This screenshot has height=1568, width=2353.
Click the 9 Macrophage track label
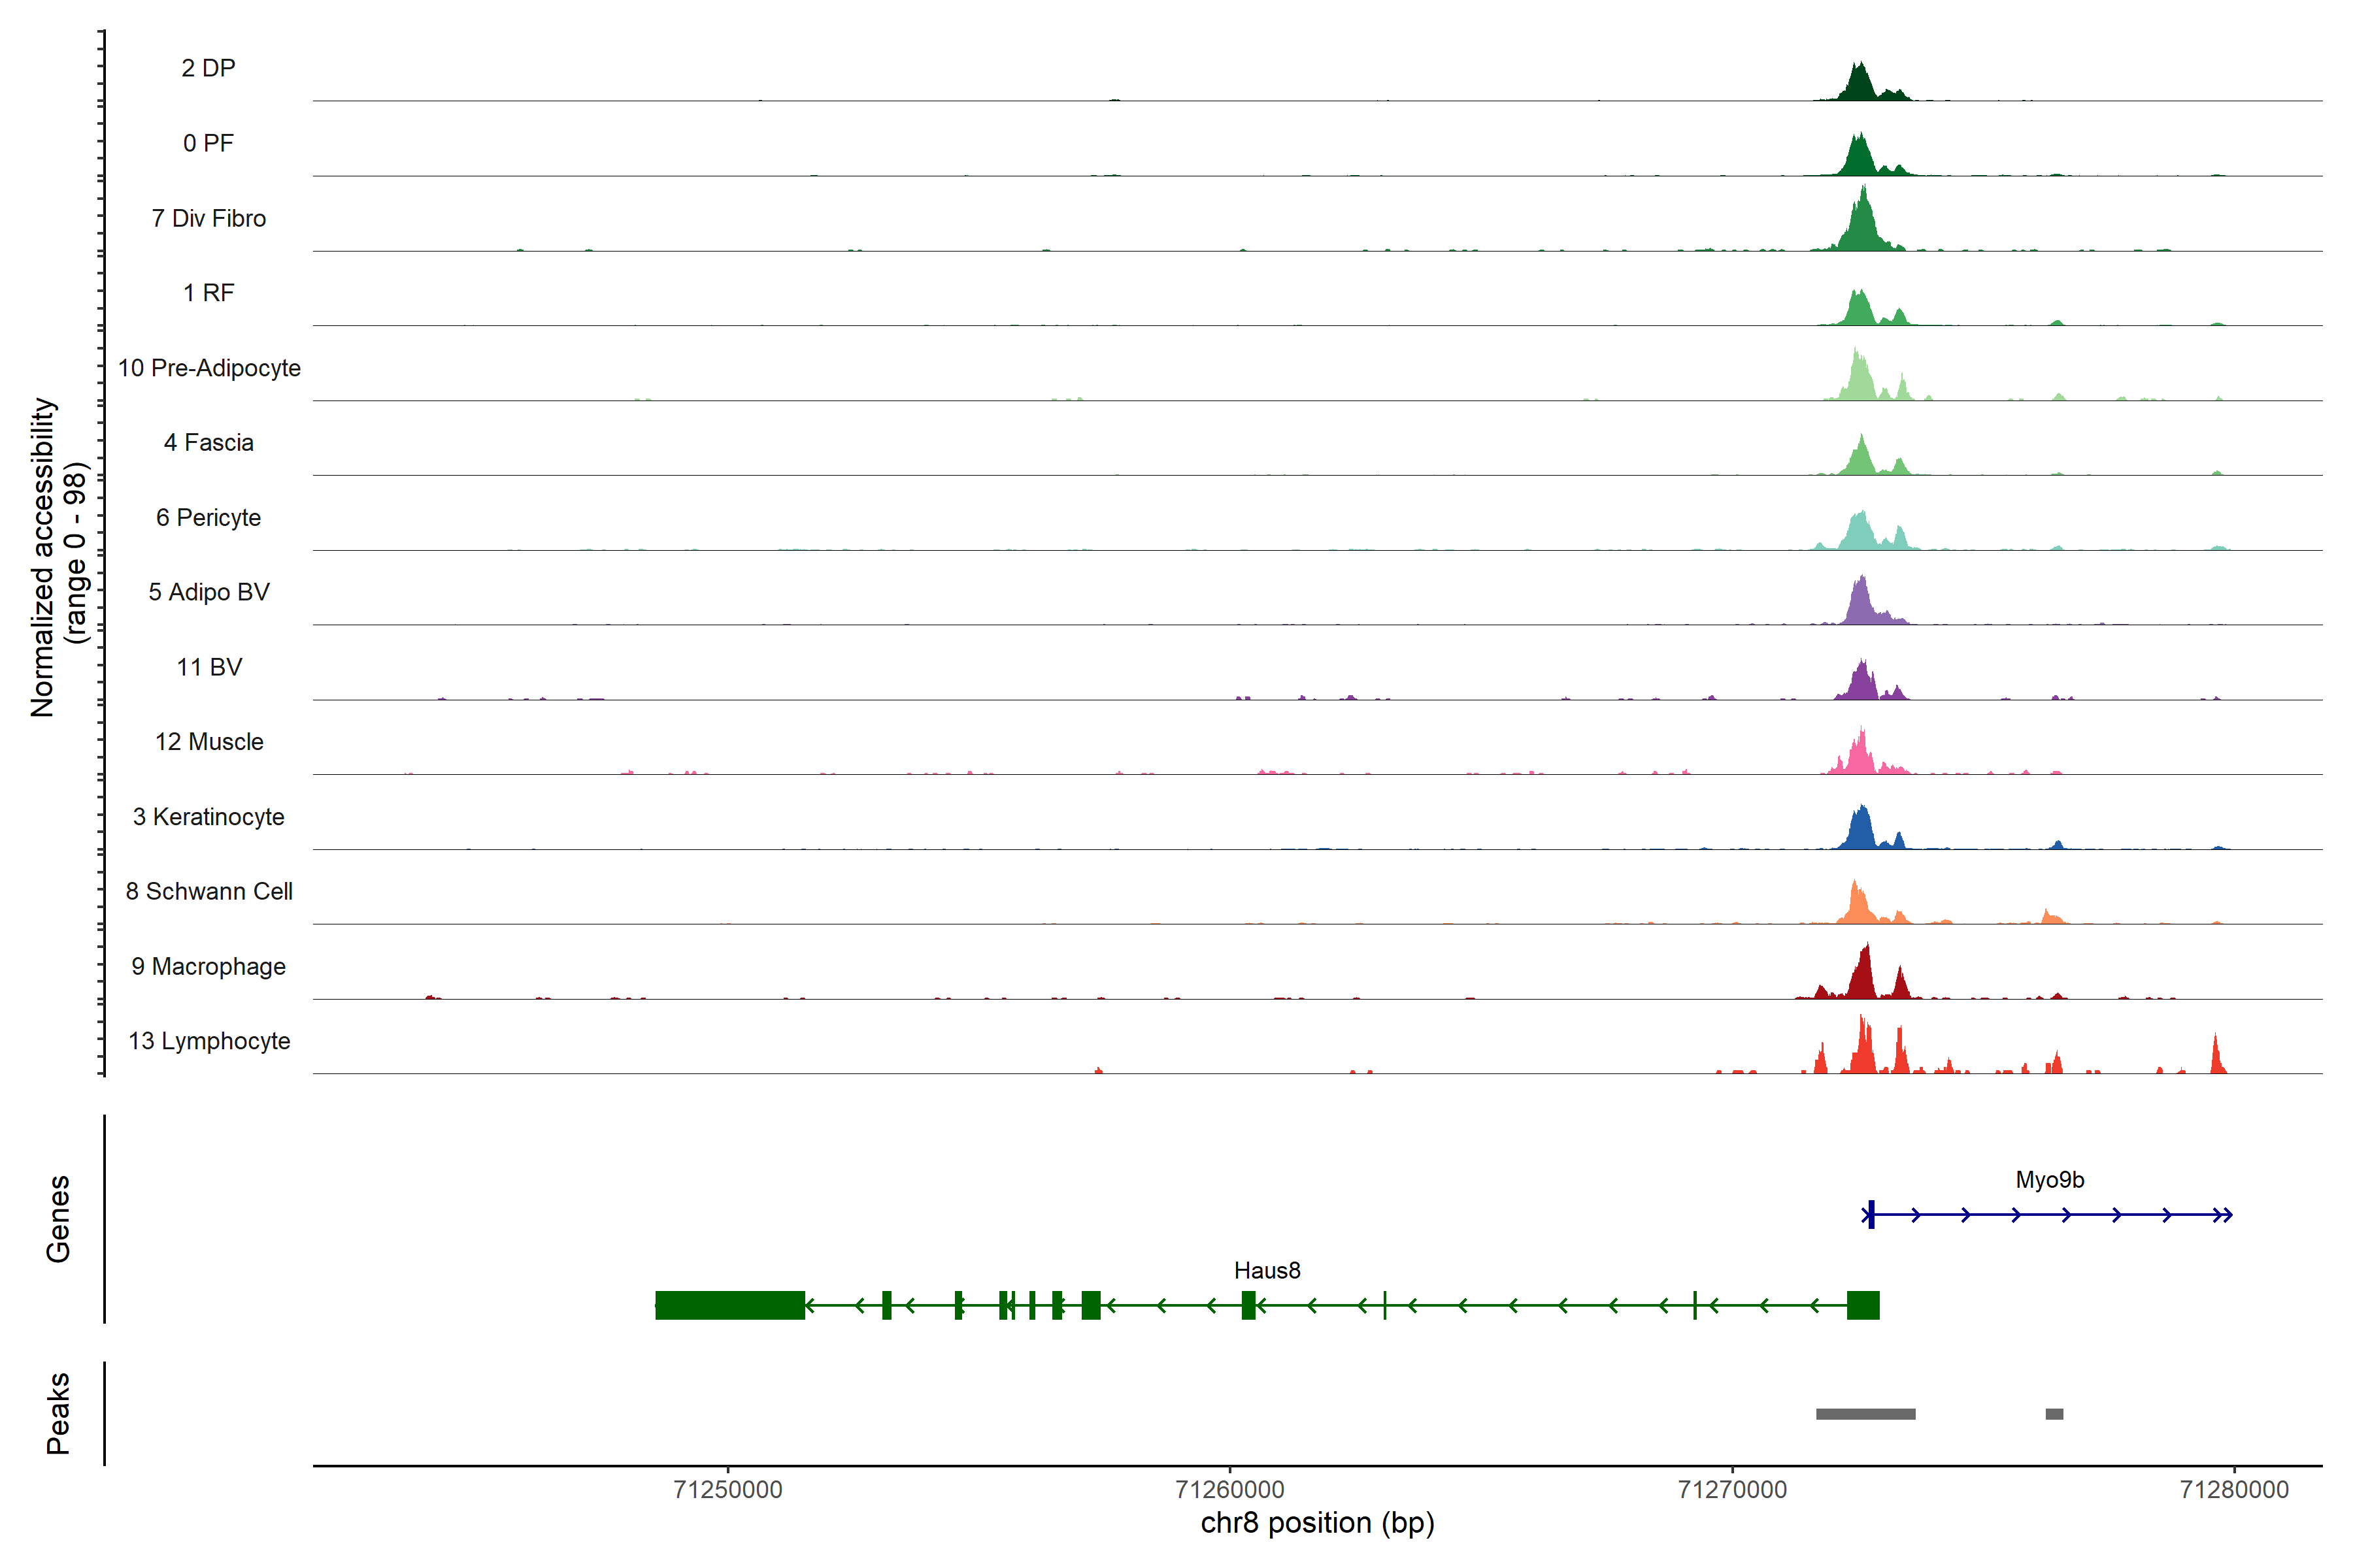point(208,966)
